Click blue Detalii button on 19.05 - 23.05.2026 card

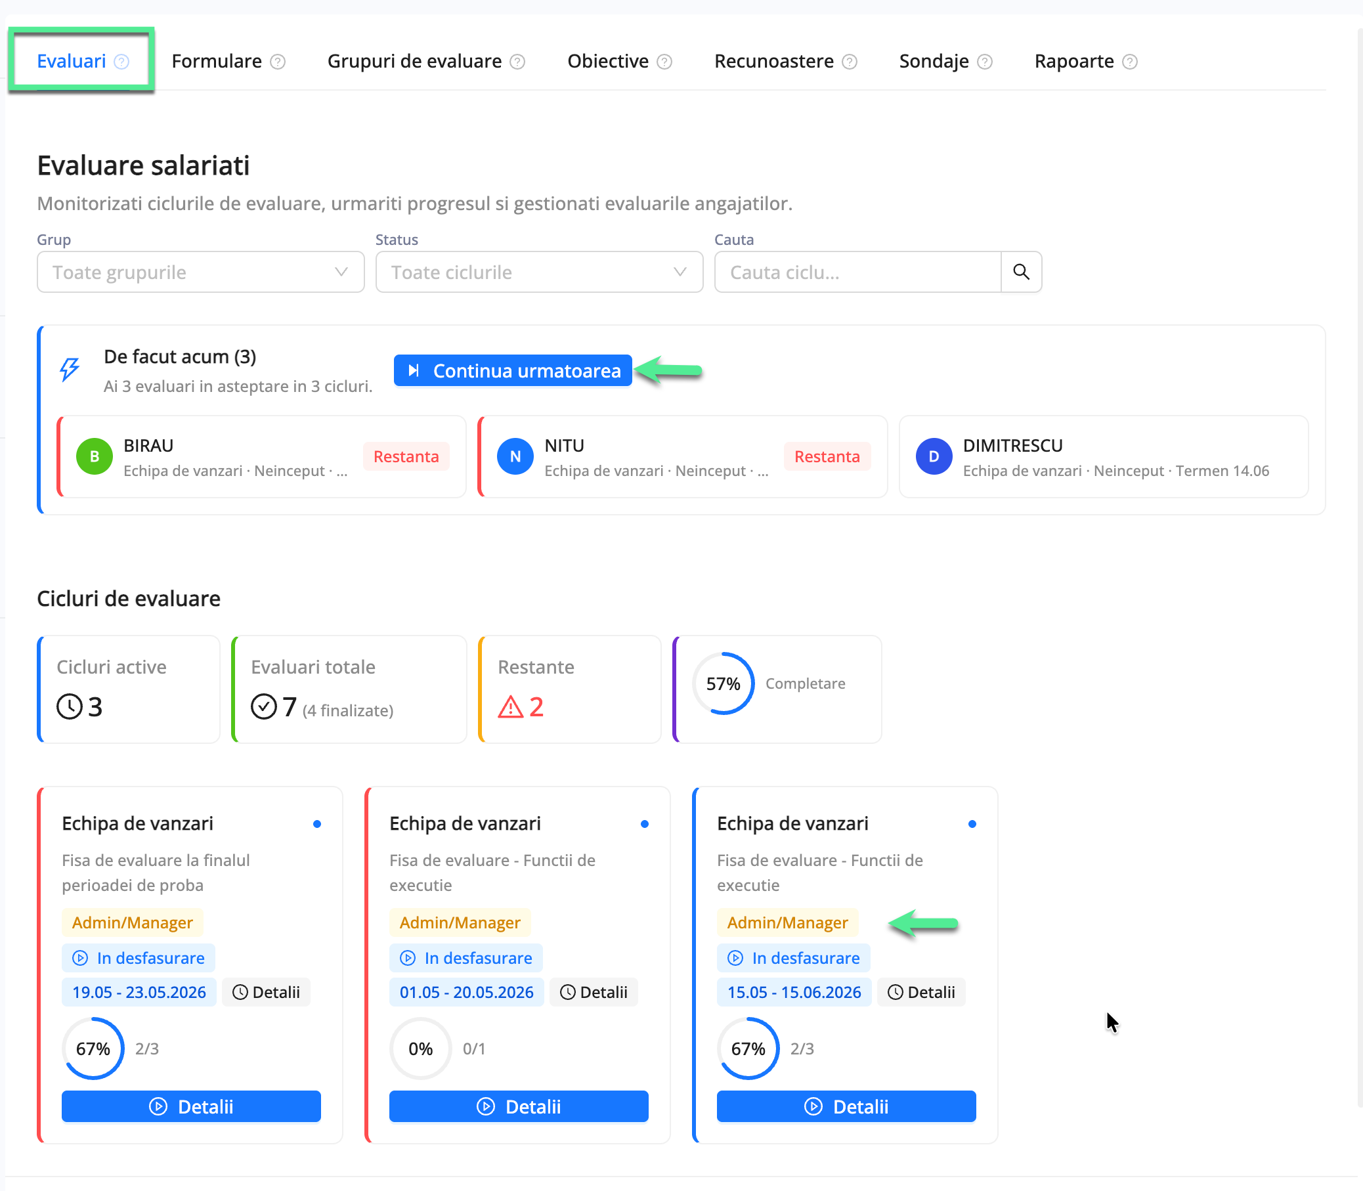192,1106
